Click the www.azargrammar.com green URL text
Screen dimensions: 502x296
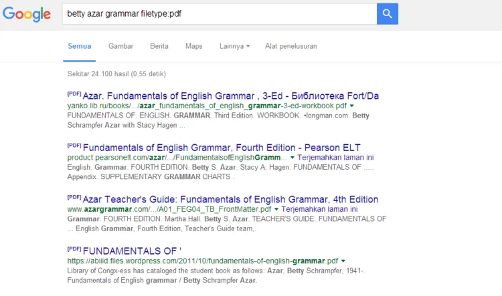click(169, 209)
